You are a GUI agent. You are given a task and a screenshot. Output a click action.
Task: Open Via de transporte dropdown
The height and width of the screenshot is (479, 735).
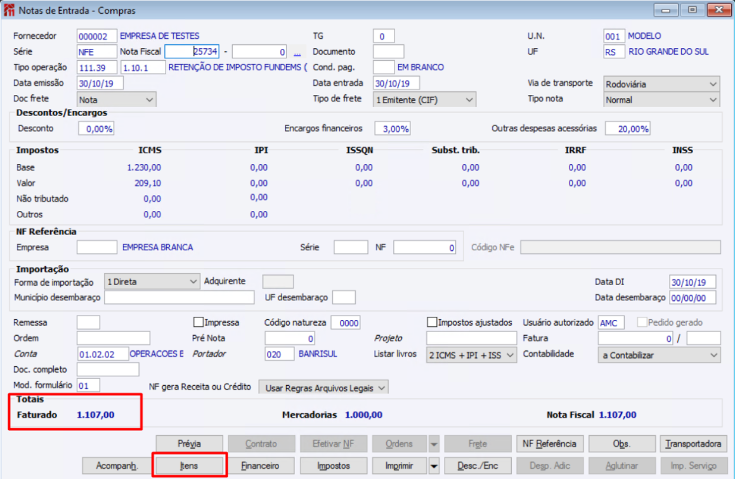(x=661, y=84)
